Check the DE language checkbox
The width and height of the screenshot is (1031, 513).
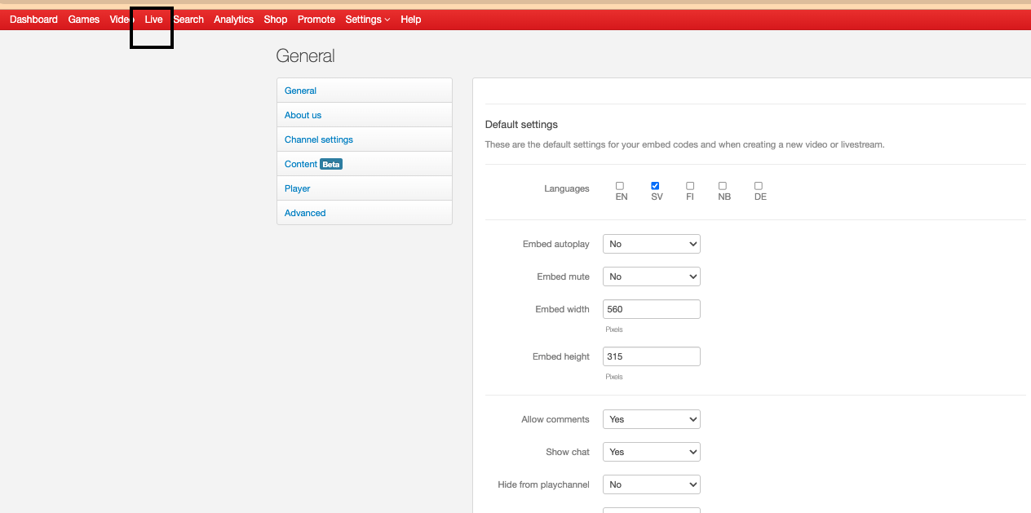(759, 186)
